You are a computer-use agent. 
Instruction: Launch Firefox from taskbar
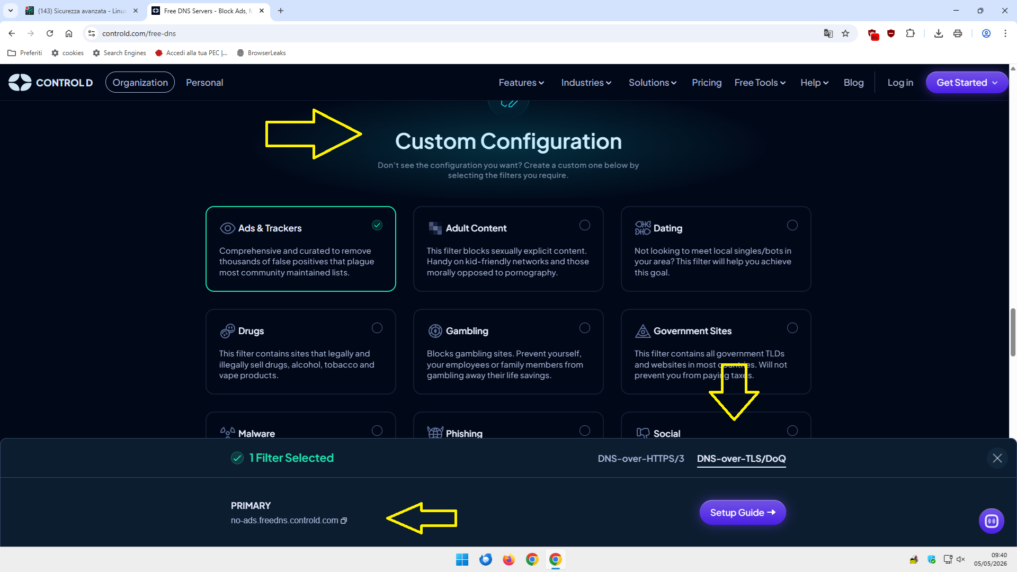coord(508,559)
